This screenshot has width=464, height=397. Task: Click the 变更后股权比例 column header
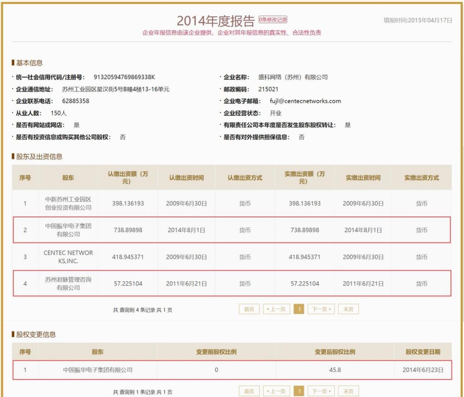coord(334,352)
